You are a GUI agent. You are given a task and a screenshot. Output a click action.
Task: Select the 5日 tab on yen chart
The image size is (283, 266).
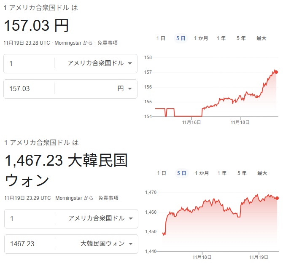pyautogui.click(x=181, y=38)
